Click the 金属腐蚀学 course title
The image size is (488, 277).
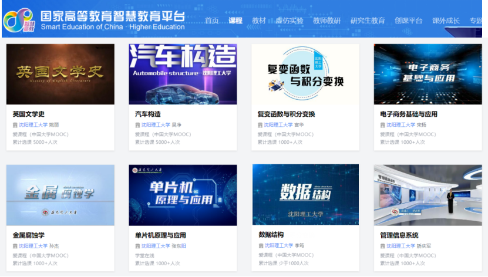(29, 235)
